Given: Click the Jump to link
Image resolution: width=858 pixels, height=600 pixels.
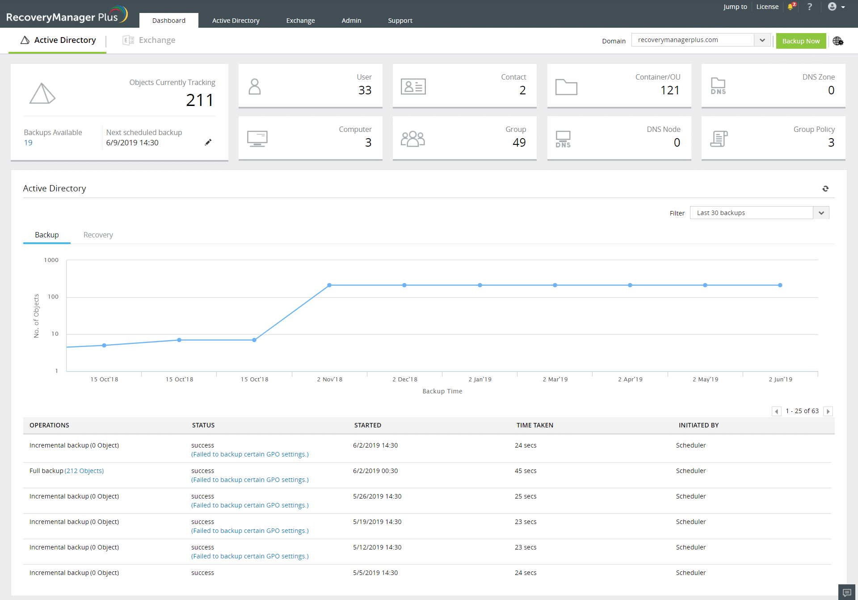Looking at the screenshot, I should pyautogui.click(x=735, y=7).
